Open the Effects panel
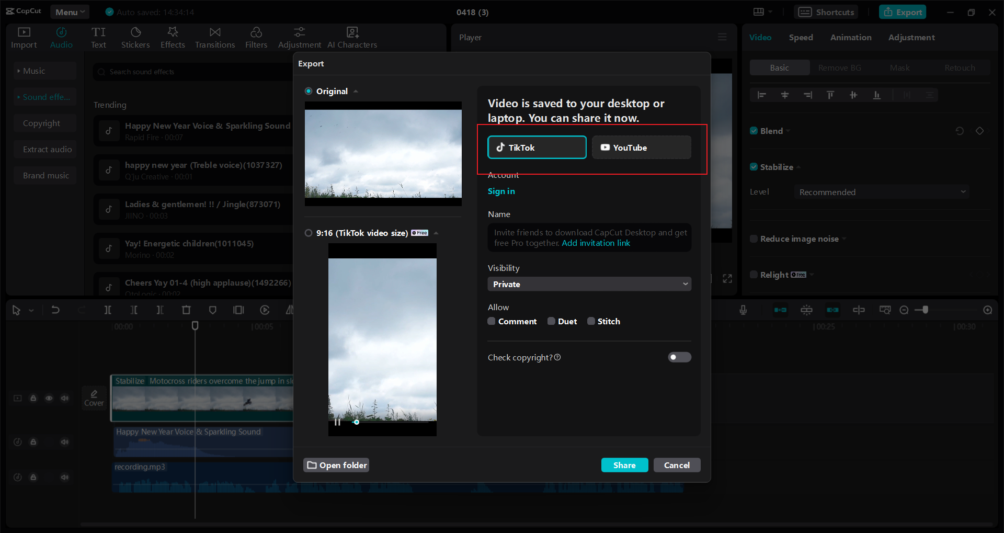 (x=173, y=38)
